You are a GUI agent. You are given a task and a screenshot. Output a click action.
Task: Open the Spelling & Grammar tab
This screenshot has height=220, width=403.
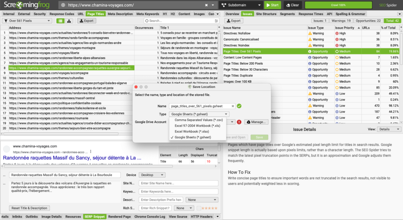tap(350, 14)
